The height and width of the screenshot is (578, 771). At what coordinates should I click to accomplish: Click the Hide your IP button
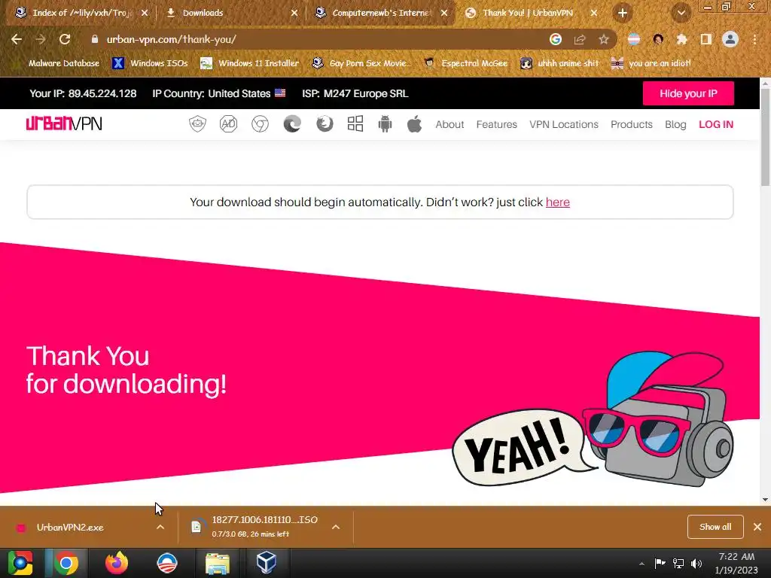click(688, 93)
